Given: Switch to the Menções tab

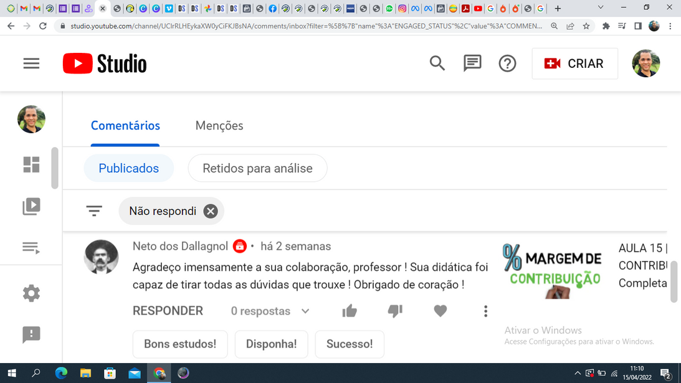Looking at the screenshot, I should (219, 126).
